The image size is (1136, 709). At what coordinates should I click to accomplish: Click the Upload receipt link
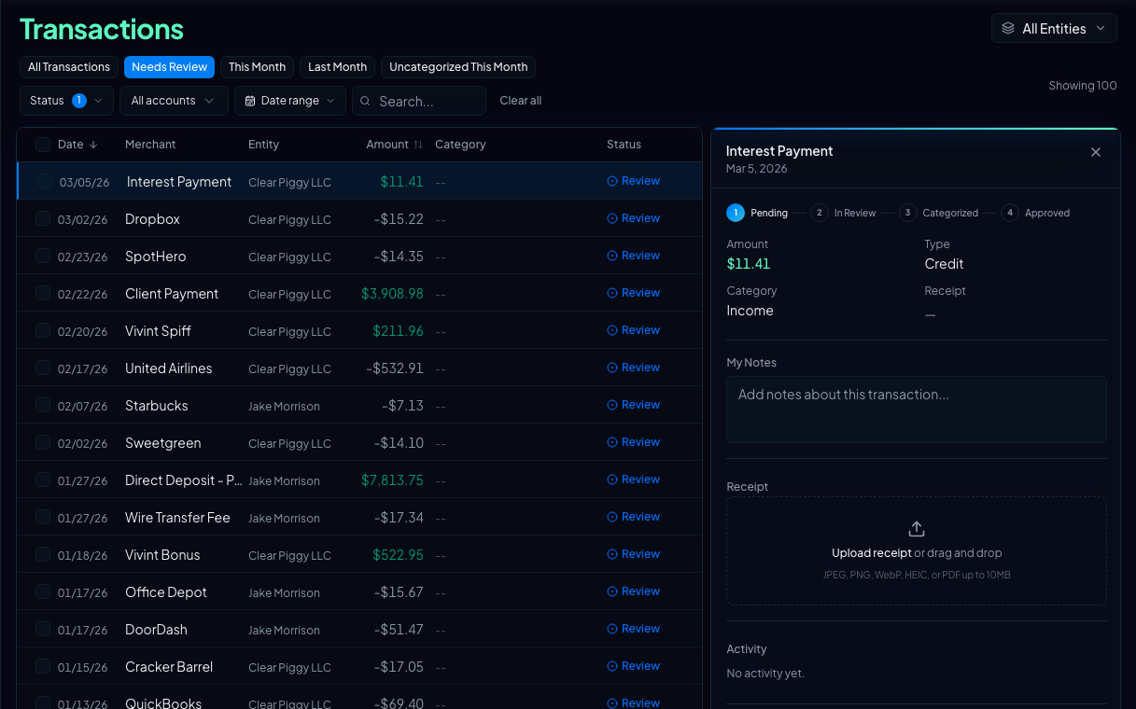point(871,553)
